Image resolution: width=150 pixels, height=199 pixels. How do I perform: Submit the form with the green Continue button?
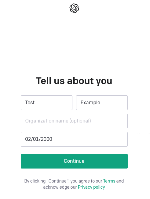[x=74, y=161]
